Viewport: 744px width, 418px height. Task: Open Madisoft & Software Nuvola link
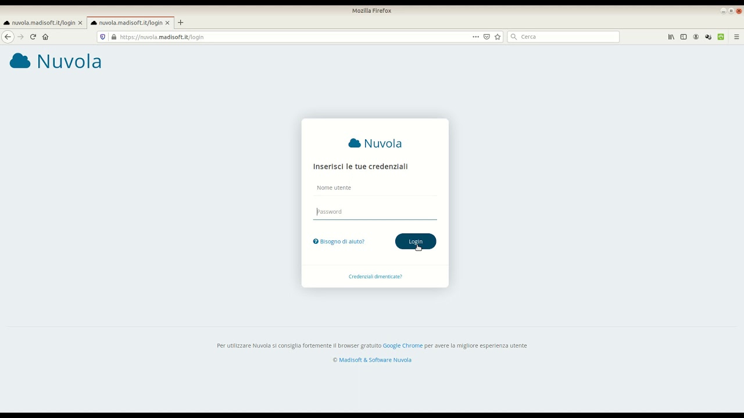pyautogui.click(x=375, y=360)
